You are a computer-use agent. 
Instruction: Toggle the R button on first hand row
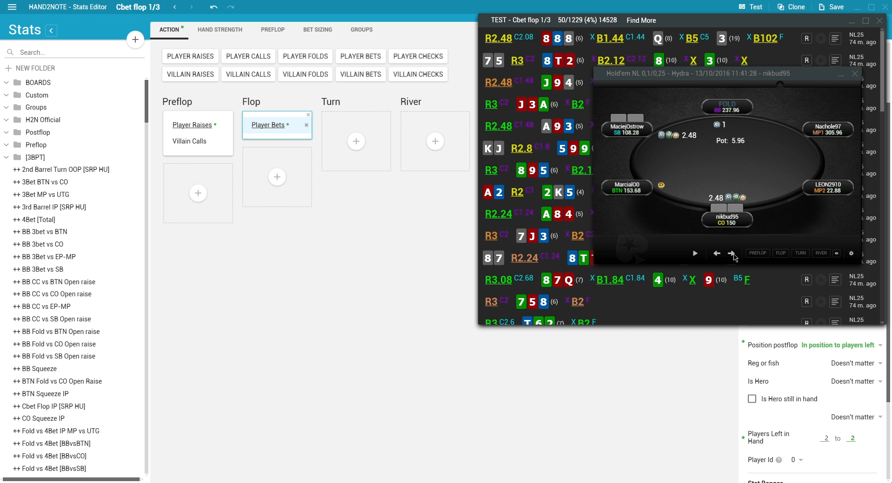click(806, 39)
